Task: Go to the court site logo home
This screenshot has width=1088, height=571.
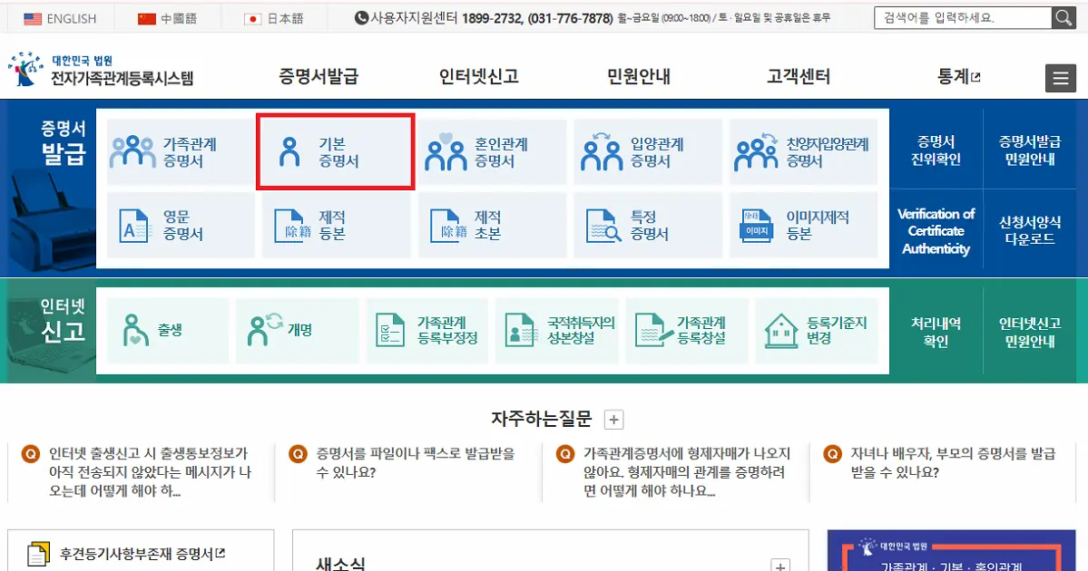Action: click(x=101, y=70)
